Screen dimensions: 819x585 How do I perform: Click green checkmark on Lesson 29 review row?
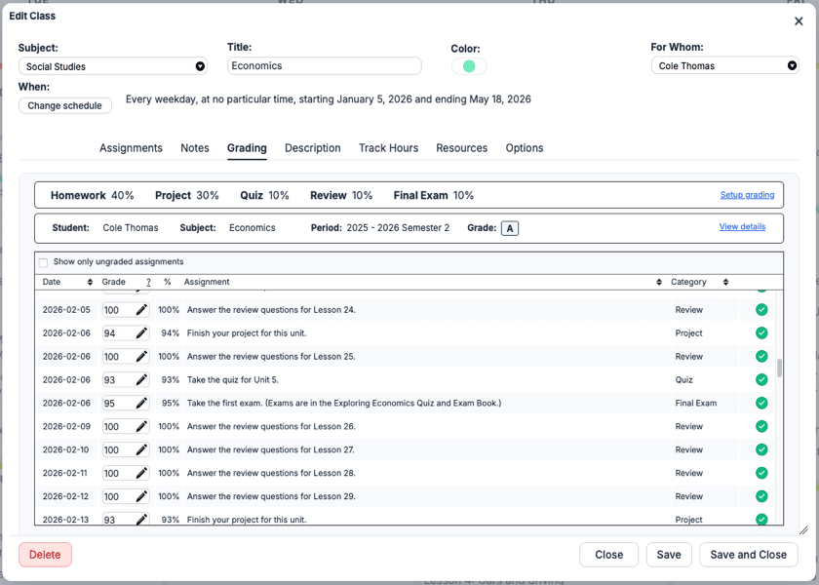761,496
